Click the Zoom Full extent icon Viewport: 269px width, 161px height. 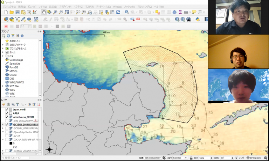coord(67,12)
